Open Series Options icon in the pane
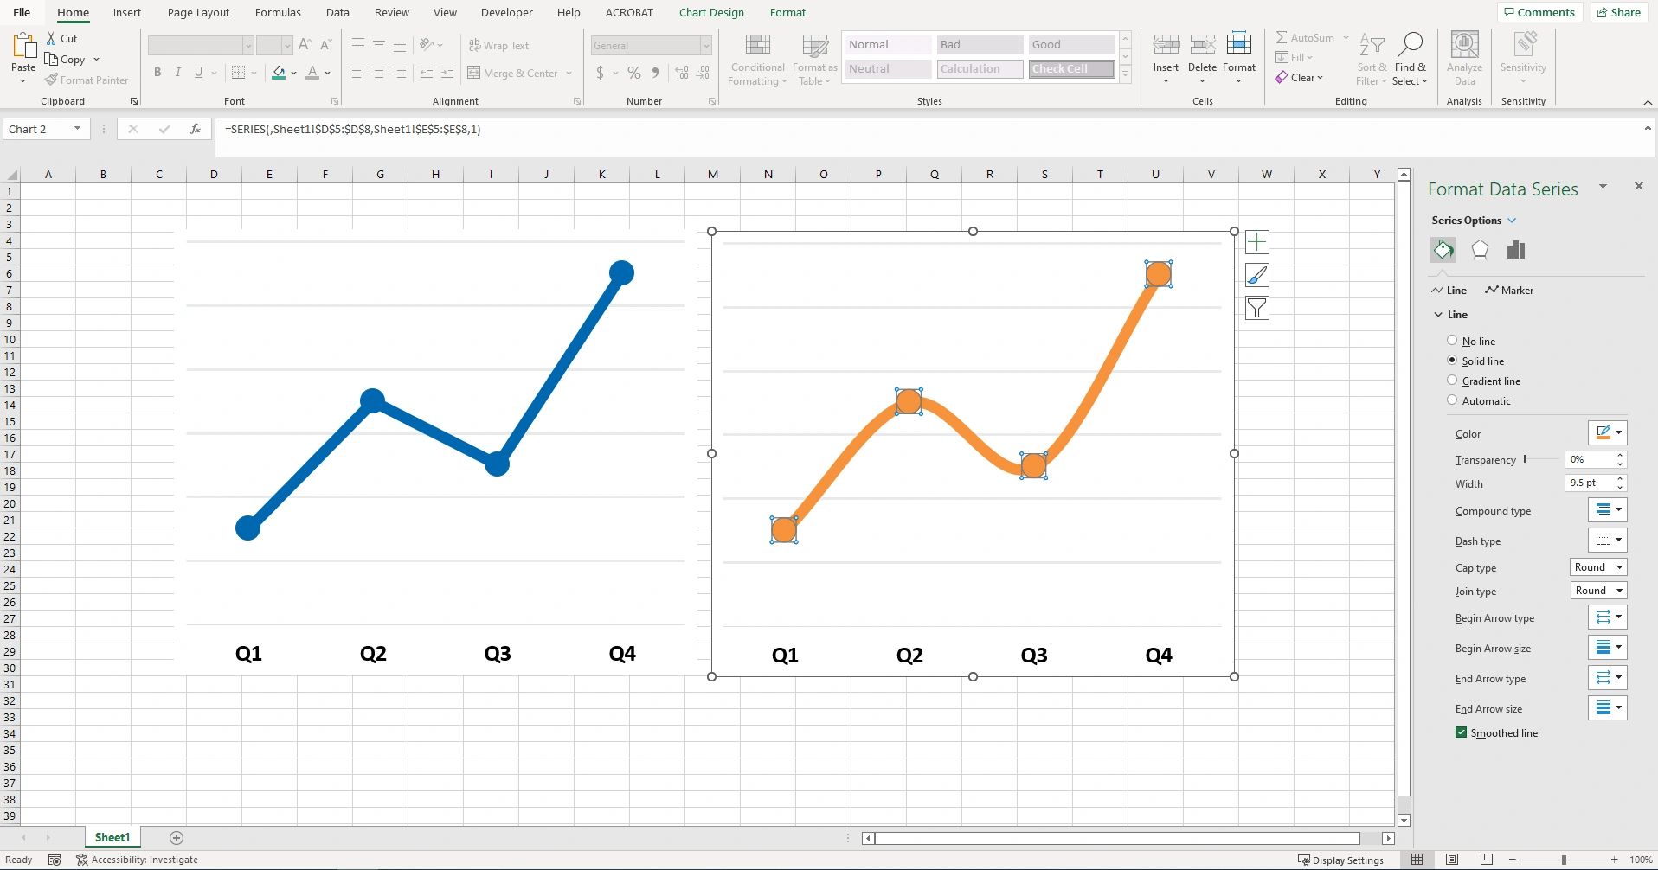The image size is (1658, 870). tap(1515, 249)
